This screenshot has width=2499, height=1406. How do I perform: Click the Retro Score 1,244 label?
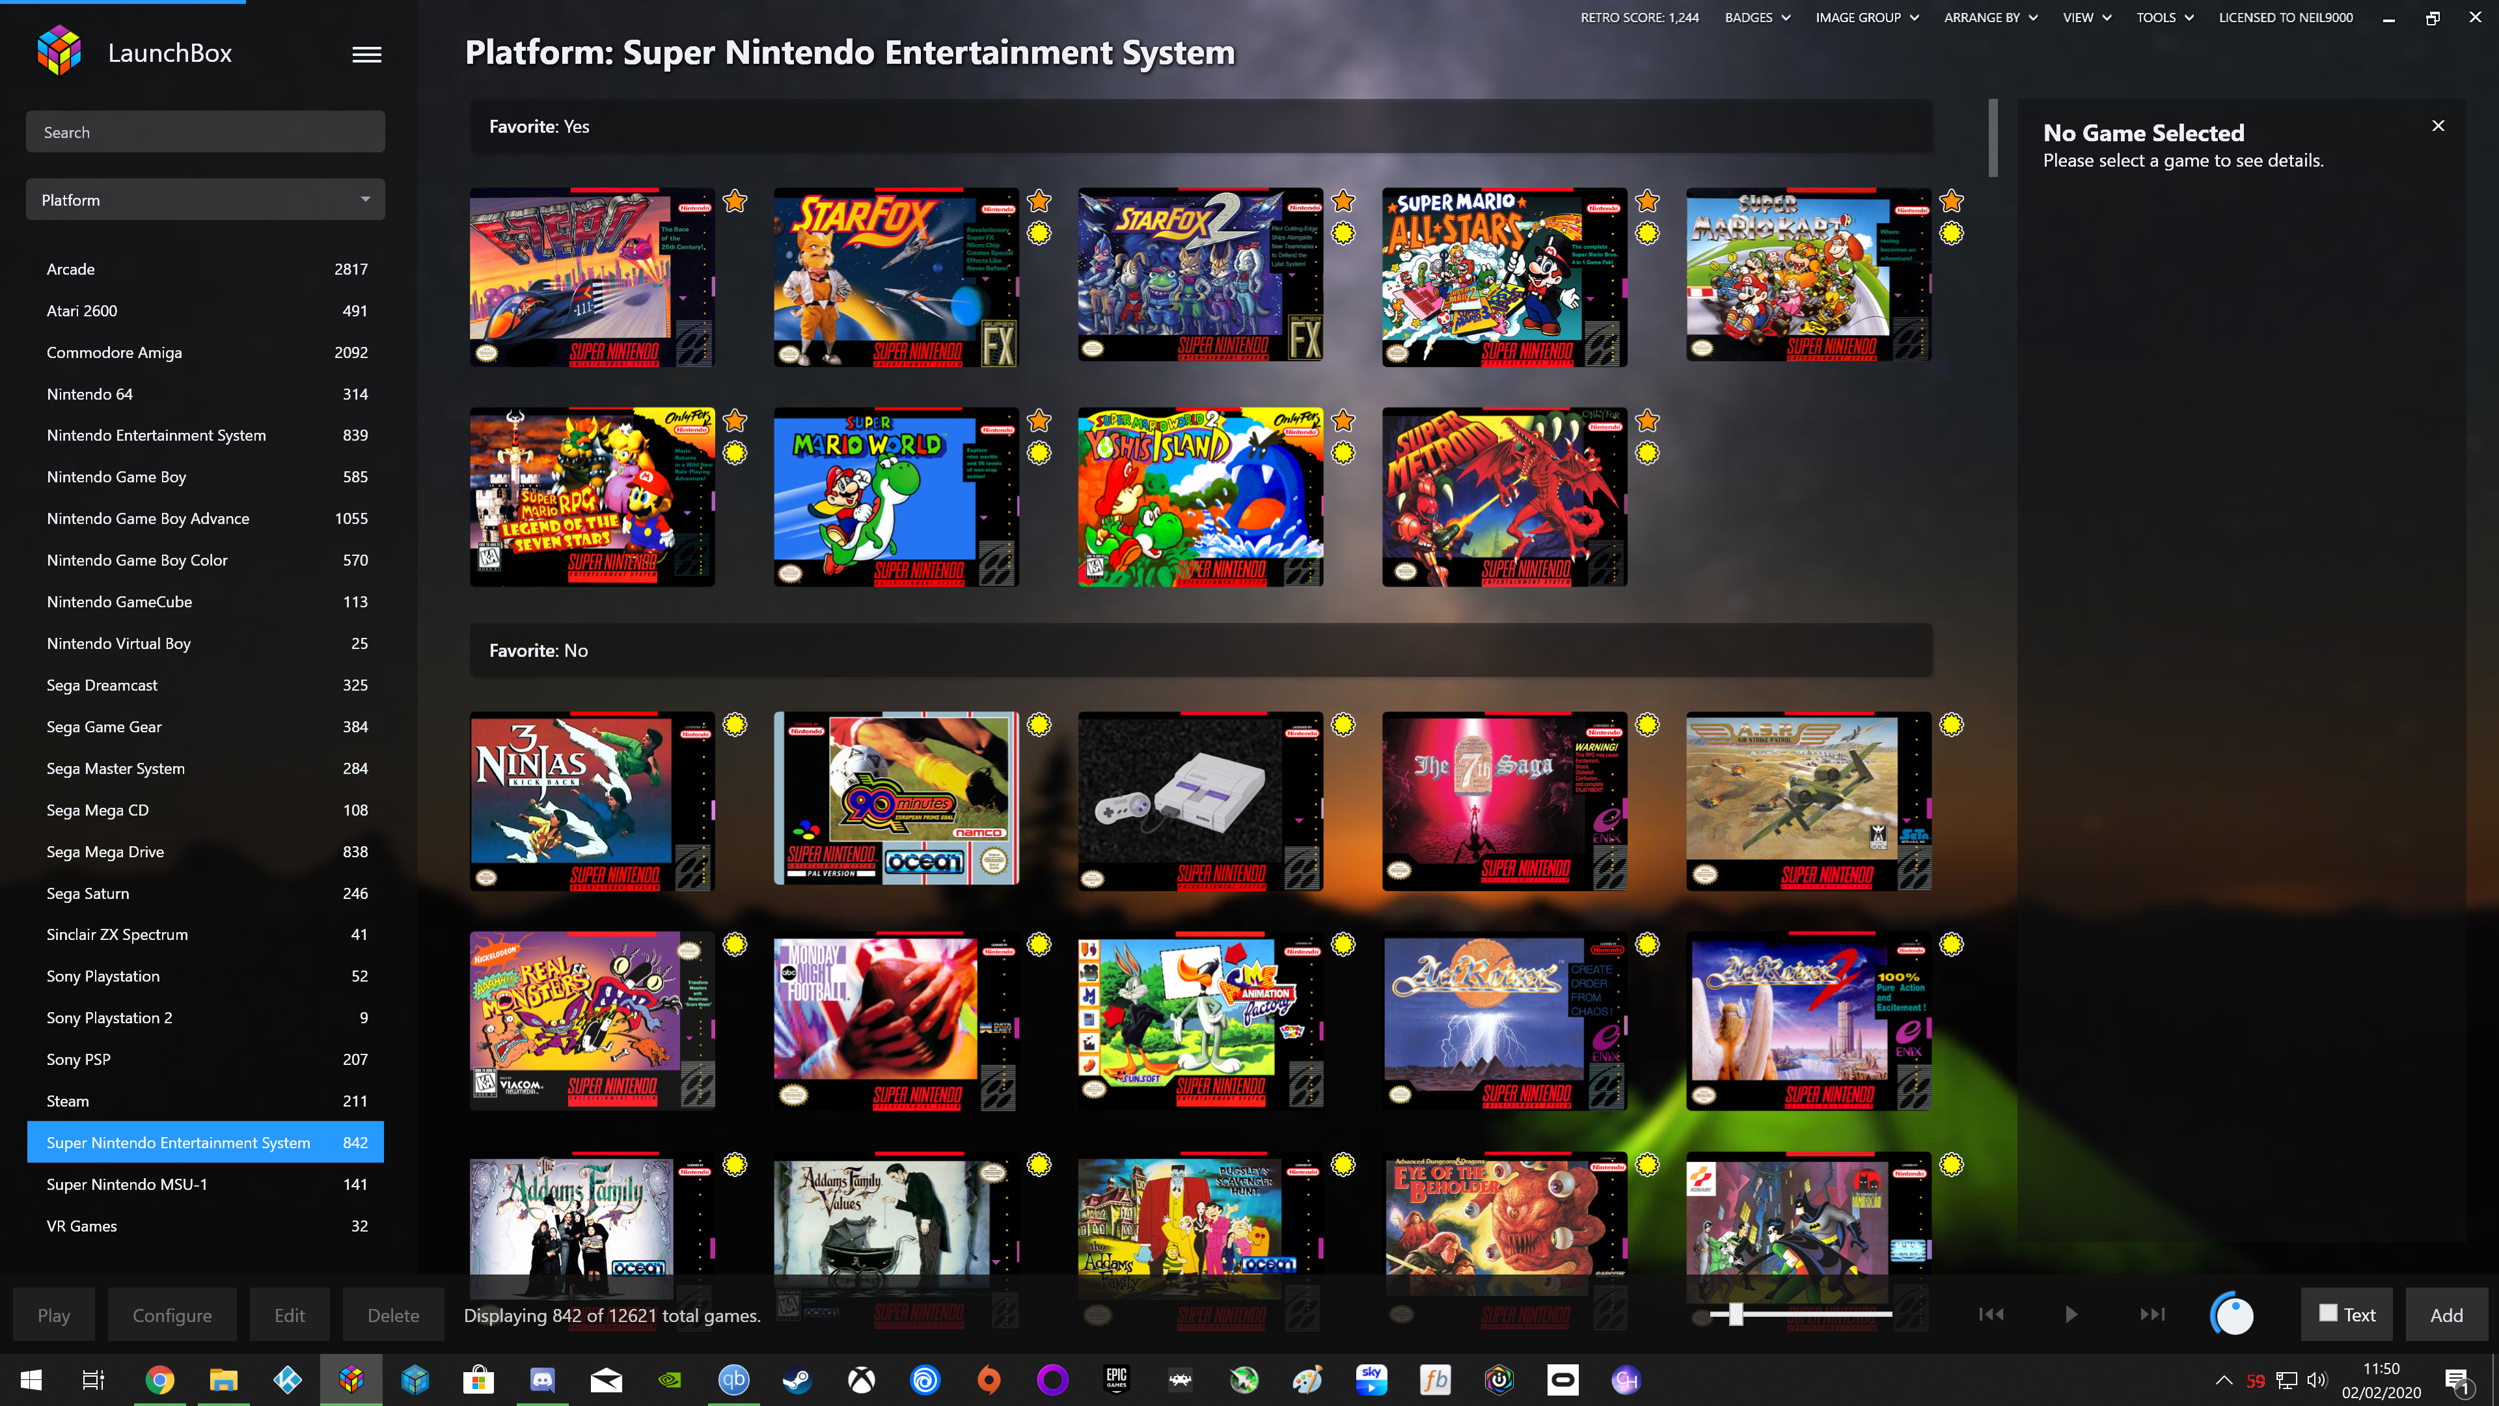point(1639,18)
